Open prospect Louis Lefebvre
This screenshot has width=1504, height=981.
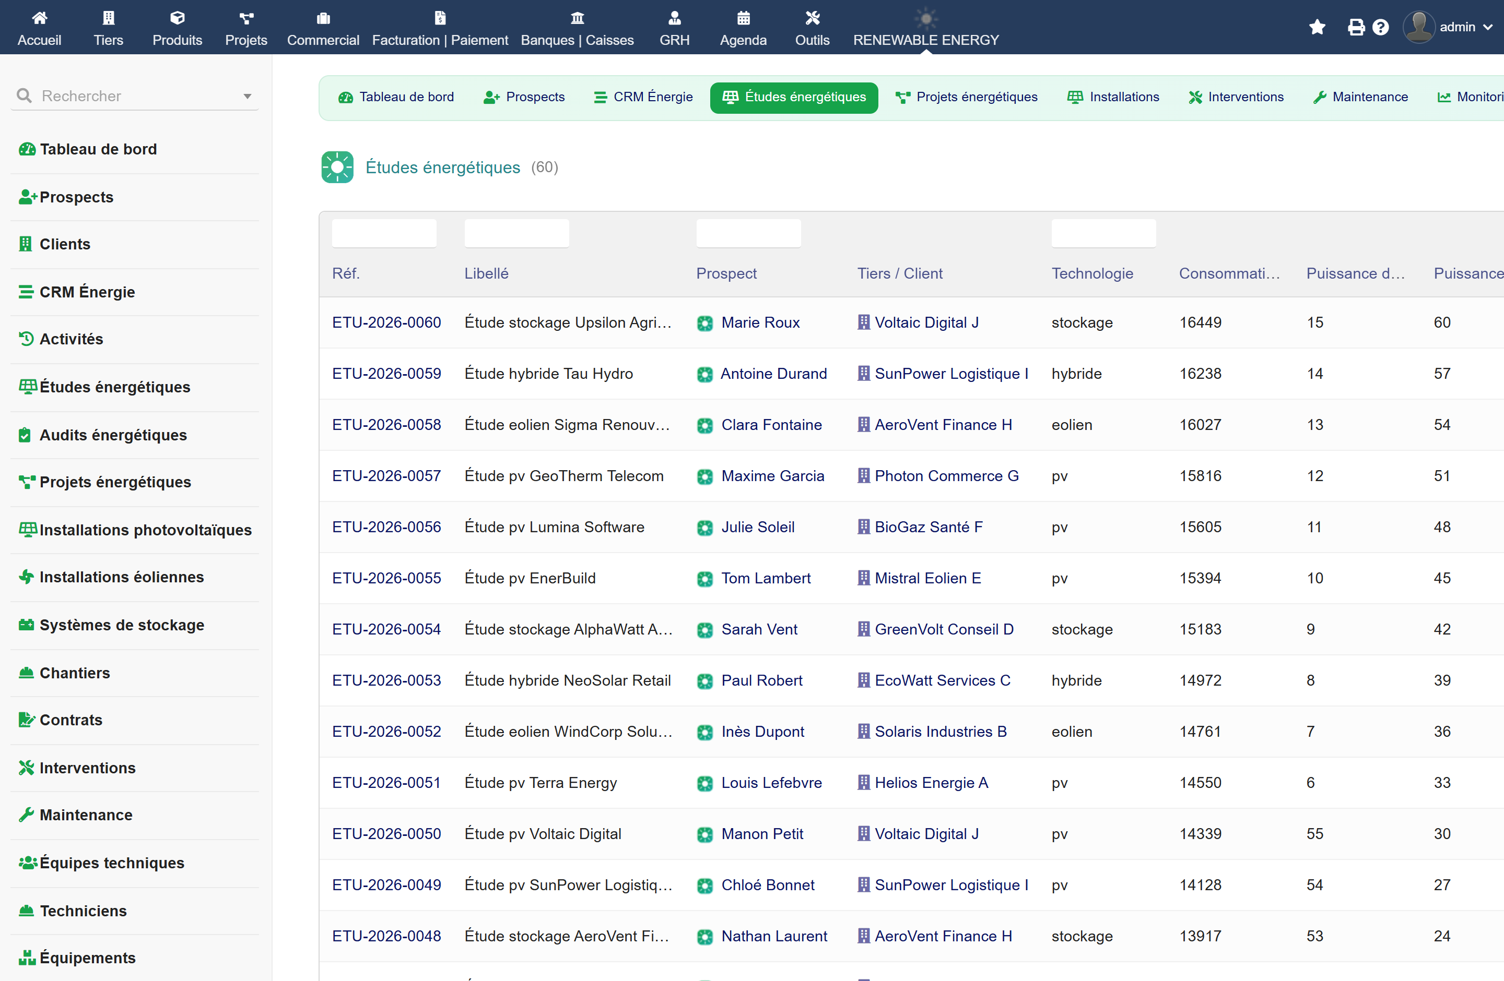[771, 783]
